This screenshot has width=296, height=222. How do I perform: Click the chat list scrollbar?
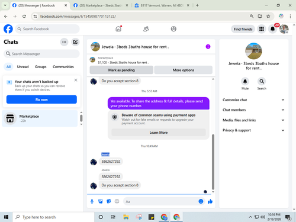coord(81,118)
